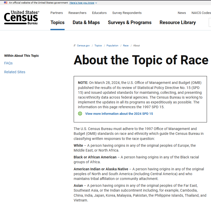211x204 pixels.
Task: View more information about the 2024 SPD 15
Action: [x=119, y=114]
